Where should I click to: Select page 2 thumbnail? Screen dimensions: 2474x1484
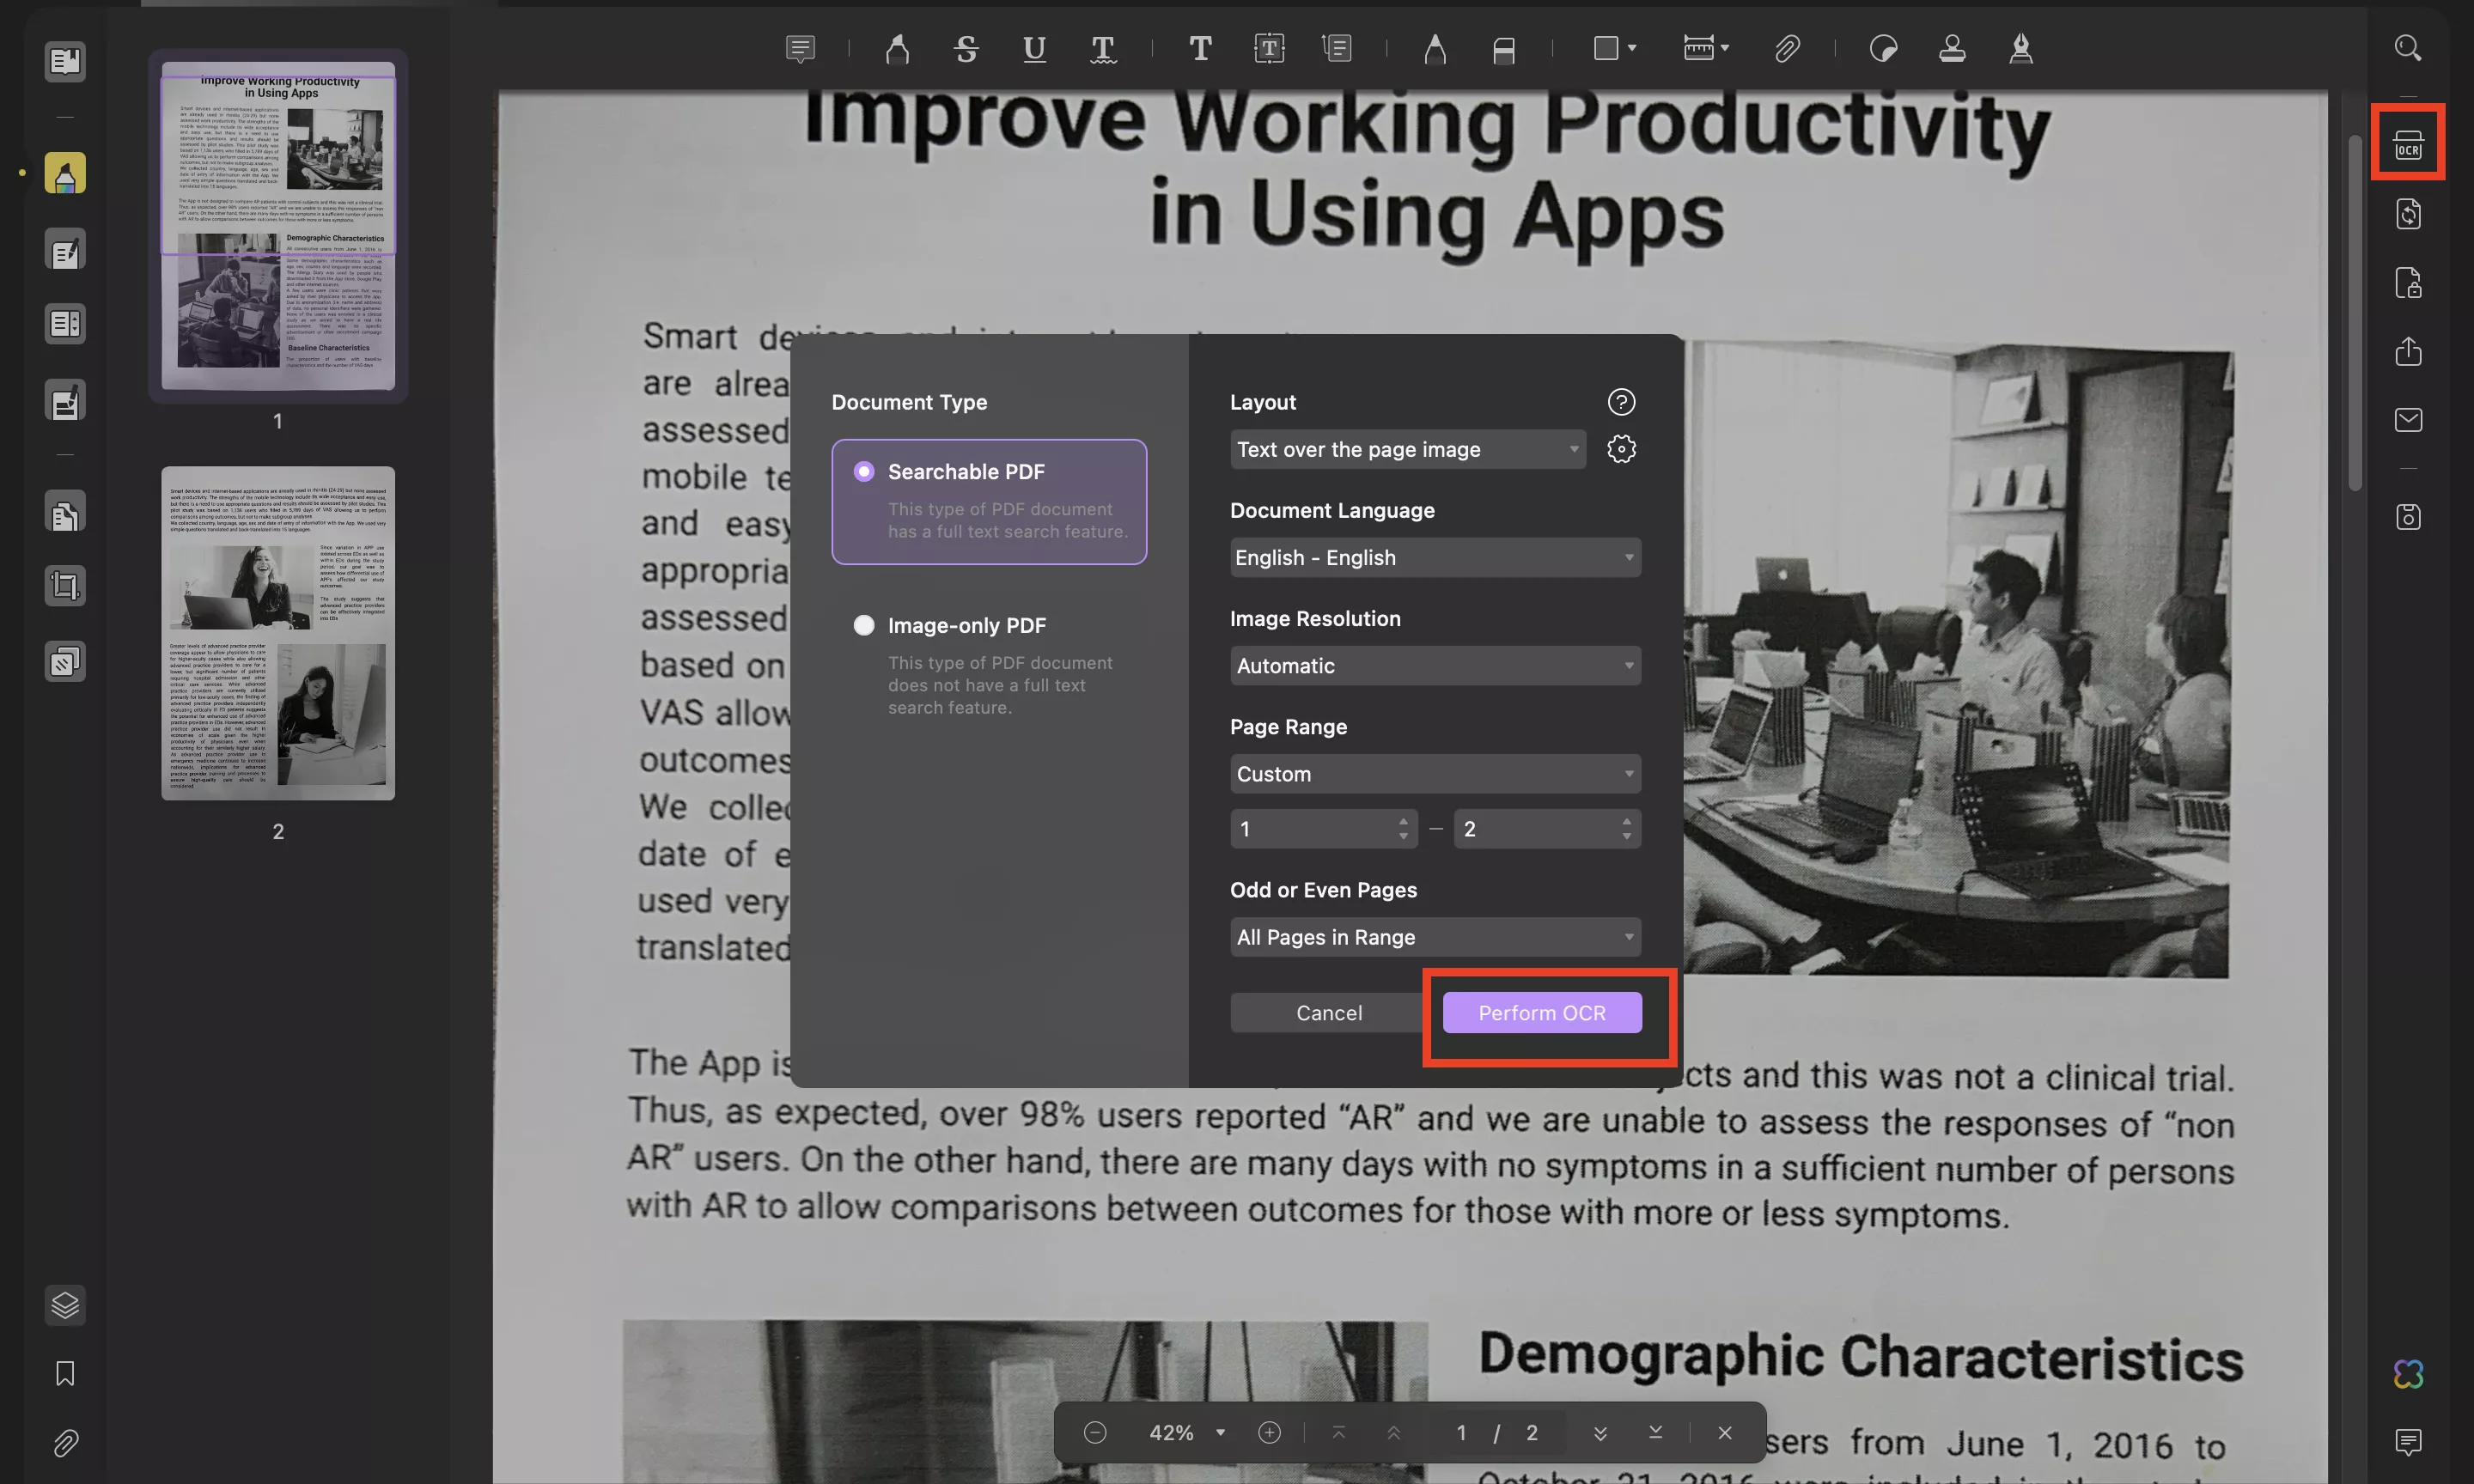278,633
